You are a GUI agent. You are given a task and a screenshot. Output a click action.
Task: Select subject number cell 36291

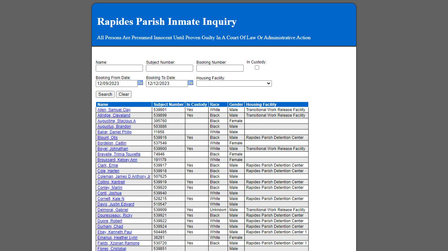(169, 238)
